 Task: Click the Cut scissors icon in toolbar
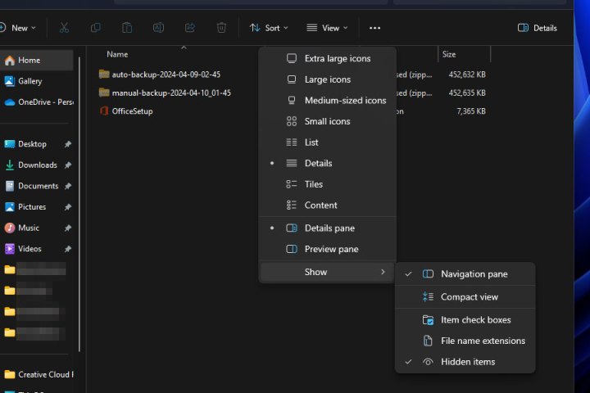[x=64, y=28]
